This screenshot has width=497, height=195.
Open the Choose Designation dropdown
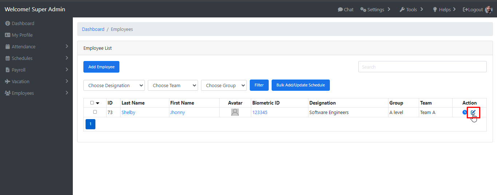point(114,85)
